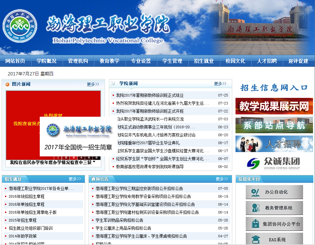This screenshot has width=315, height=245.
Task: Select 人才招聘 in top navigation bar
Action: click(267, 61)
